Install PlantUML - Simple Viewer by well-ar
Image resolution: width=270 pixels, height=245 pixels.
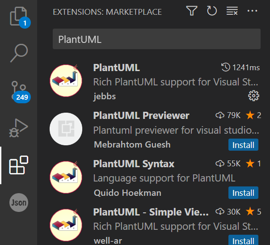click(243, 240)
